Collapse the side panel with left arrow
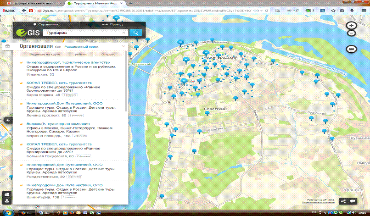Viewport: 370px width, 216px height. 7,120
